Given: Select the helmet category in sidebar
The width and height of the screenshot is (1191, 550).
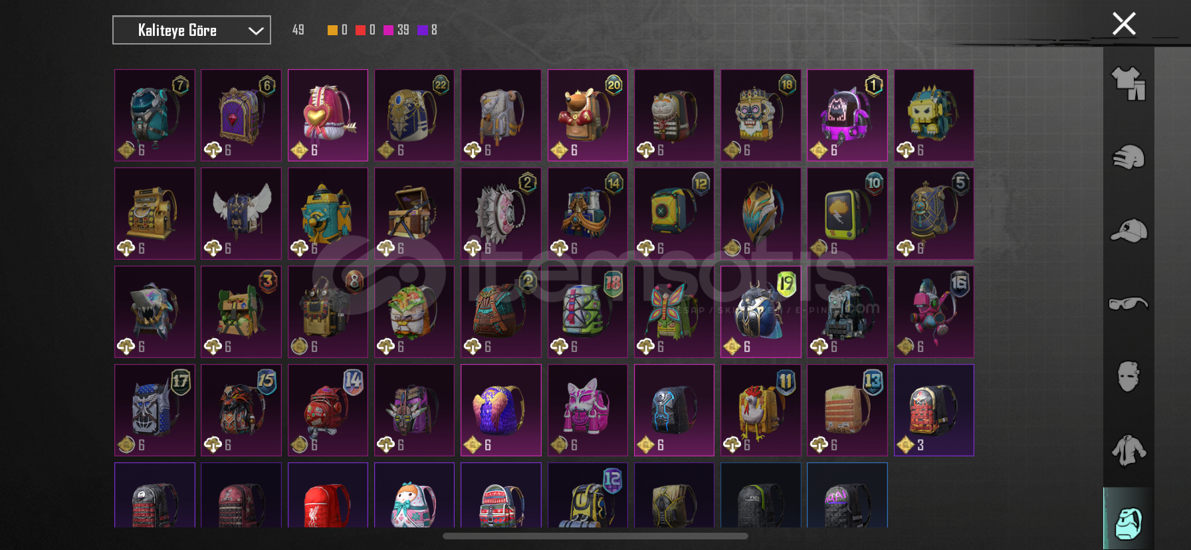Looking at the screenshot, I should point(1129,157).
